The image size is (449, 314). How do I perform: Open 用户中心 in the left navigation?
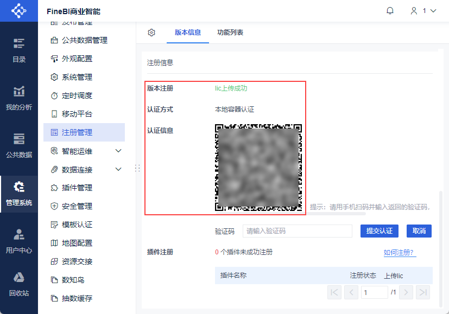tap(19, 241)
